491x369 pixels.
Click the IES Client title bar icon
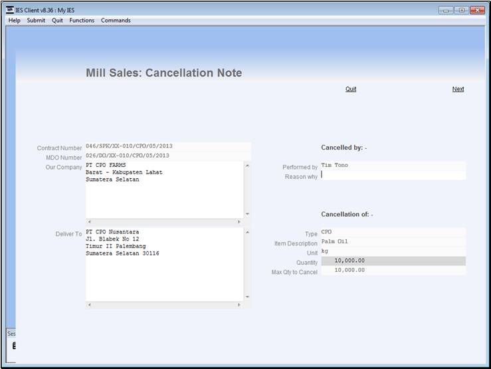[x=10, y=10]
